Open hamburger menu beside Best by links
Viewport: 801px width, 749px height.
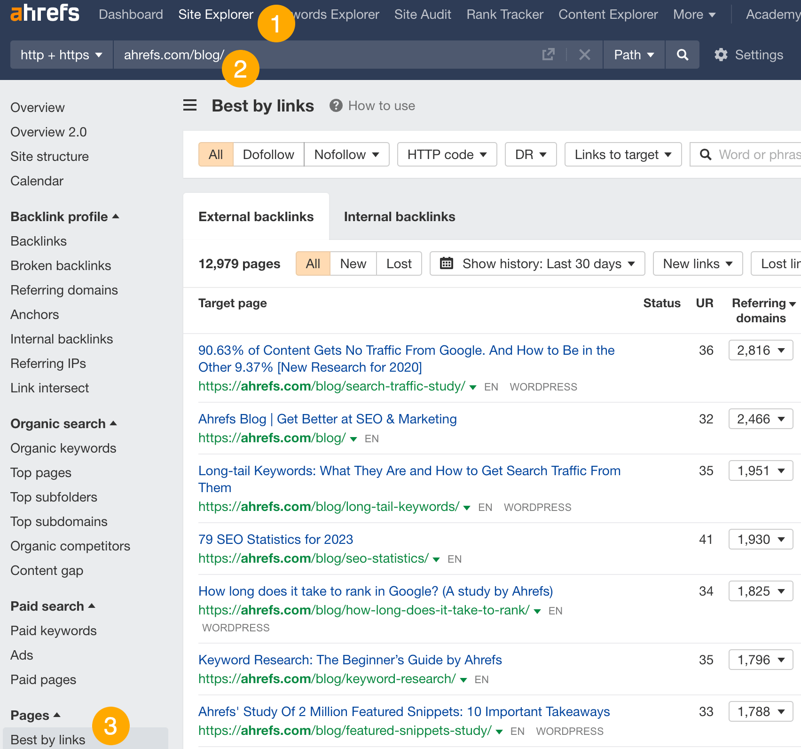click(189, 105)
